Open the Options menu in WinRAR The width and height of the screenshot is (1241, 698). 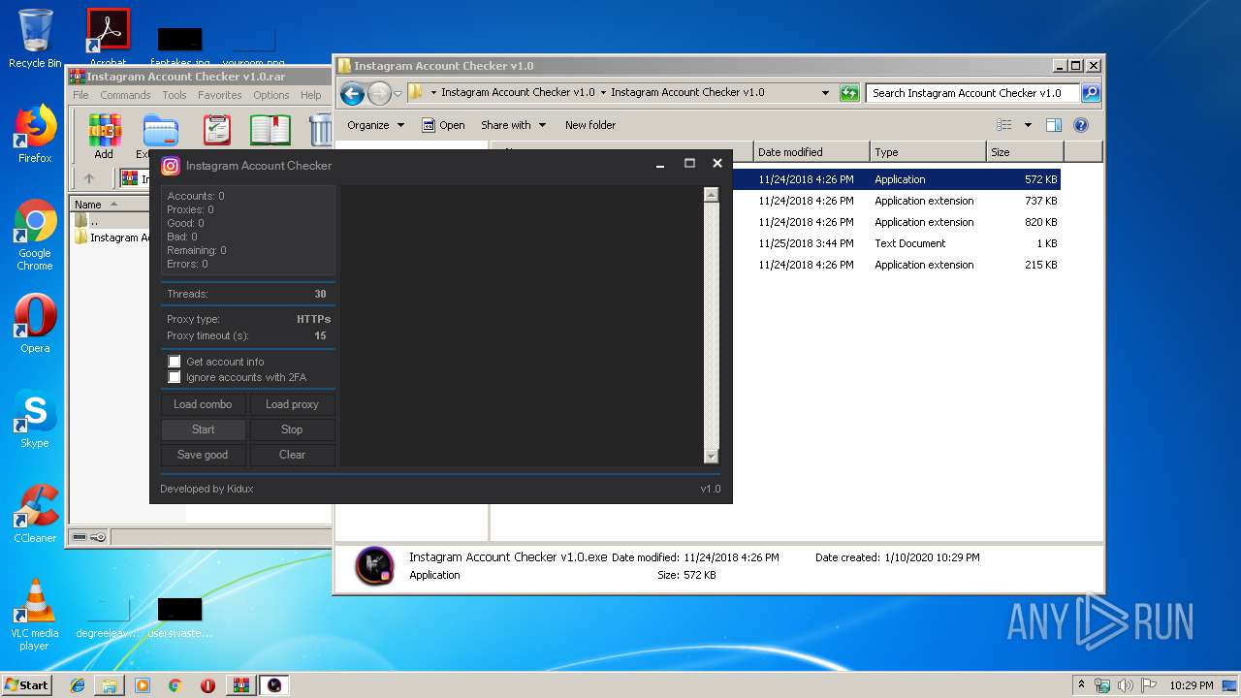click(271, 95)
